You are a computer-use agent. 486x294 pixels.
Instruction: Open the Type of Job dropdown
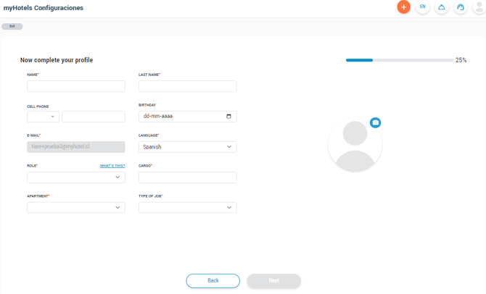click(x=188, y=208)
